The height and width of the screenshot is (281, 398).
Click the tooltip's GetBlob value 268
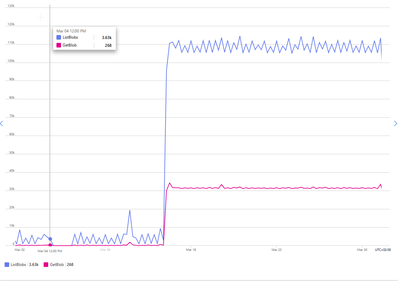click(108, 45)
